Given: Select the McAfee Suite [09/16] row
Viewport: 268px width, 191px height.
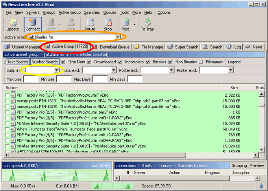Looking at the screenshot, I should click(131, 146).
